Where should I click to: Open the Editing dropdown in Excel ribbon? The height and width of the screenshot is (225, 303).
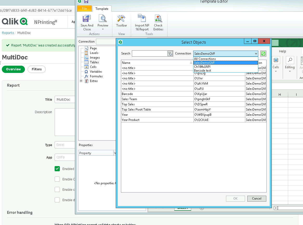click(290, 71)
